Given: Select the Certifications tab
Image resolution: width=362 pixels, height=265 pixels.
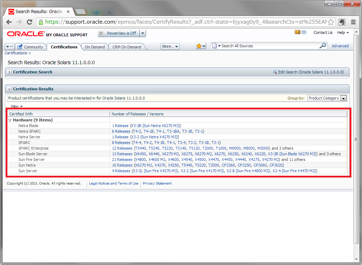Looking at the screenshot, I should 64,47.
